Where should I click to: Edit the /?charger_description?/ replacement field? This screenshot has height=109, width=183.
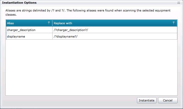click(114, 30)
